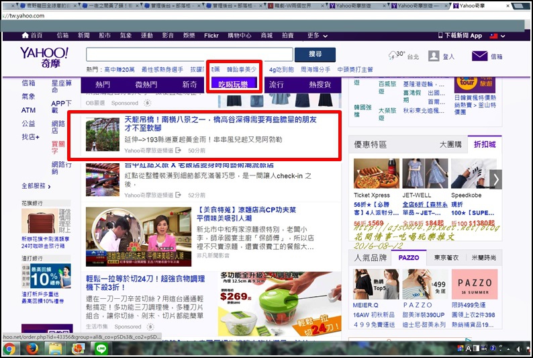Open the region dropdown arrow beside flag
Image resolution: width=533 pixels, height=358 pixels.
pos(503,36)
